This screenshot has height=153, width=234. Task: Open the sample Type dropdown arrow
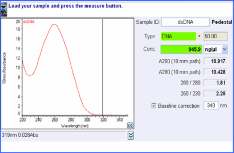click(x=199, y=36)
